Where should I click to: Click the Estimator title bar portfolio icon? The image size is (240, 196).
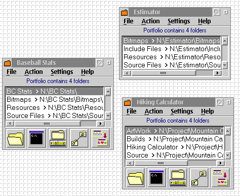125,13
